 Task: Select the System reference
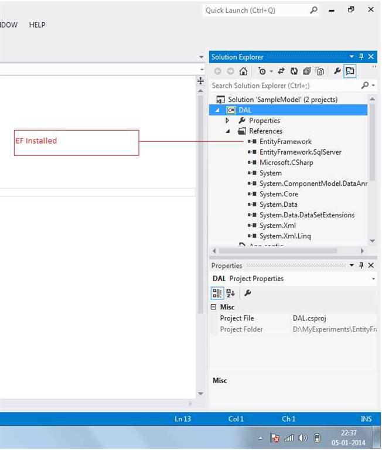pyautogui.click(x=271, y=173)
